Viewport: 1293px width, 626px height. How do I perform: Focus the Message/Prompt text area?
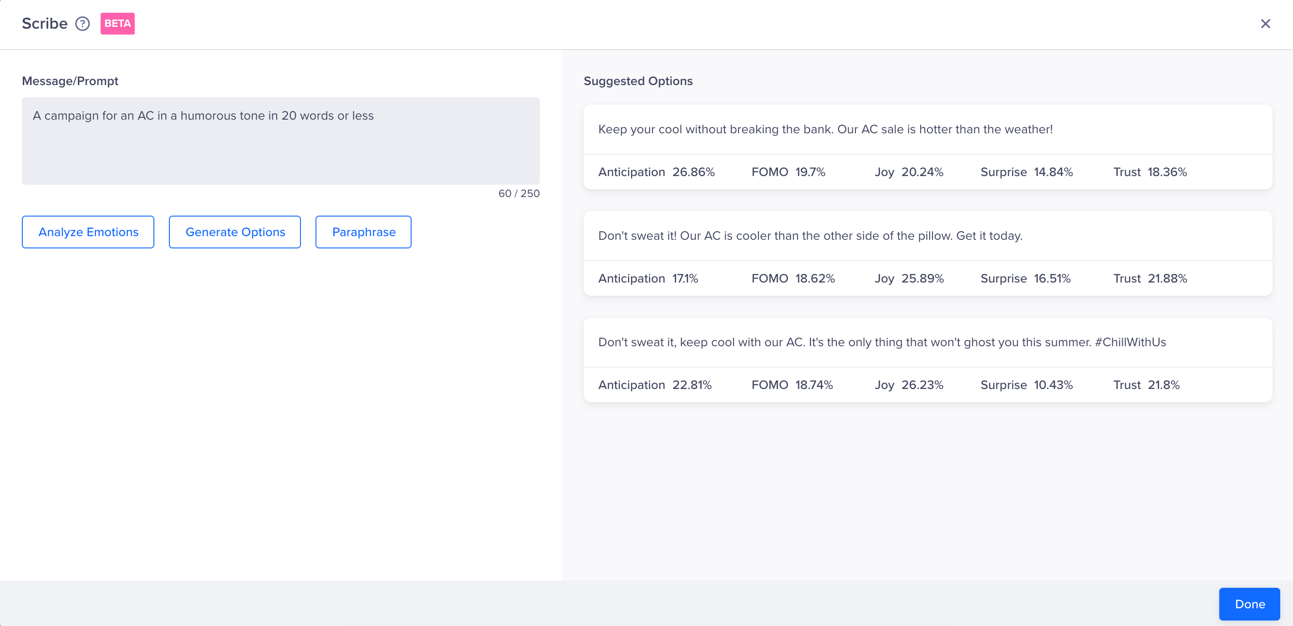click(x=280, y=141)
